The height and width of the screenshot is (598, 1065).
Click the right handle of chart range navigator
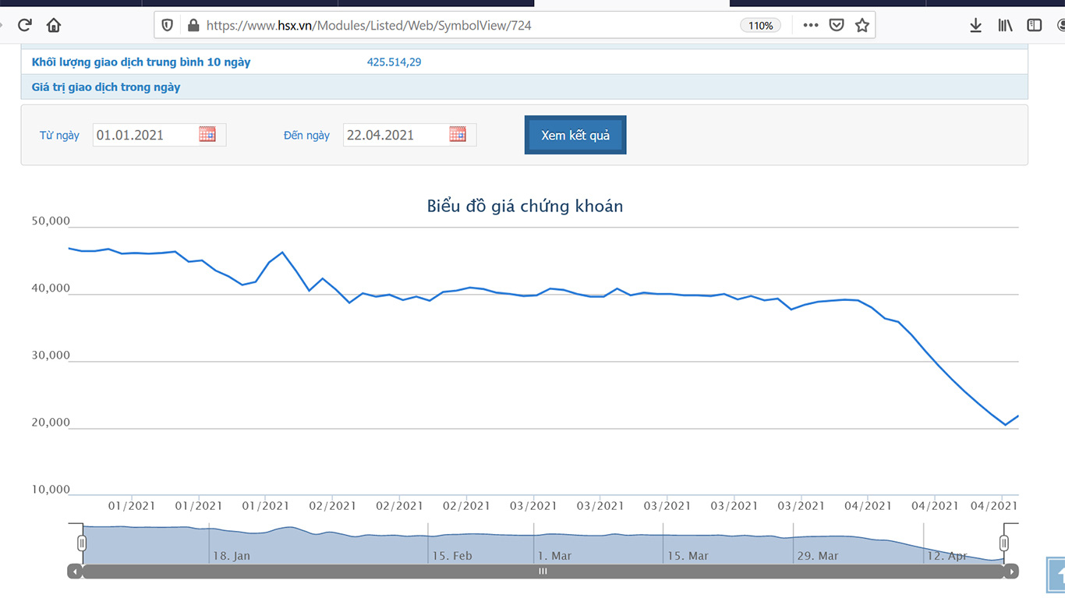click(1004, 543)
